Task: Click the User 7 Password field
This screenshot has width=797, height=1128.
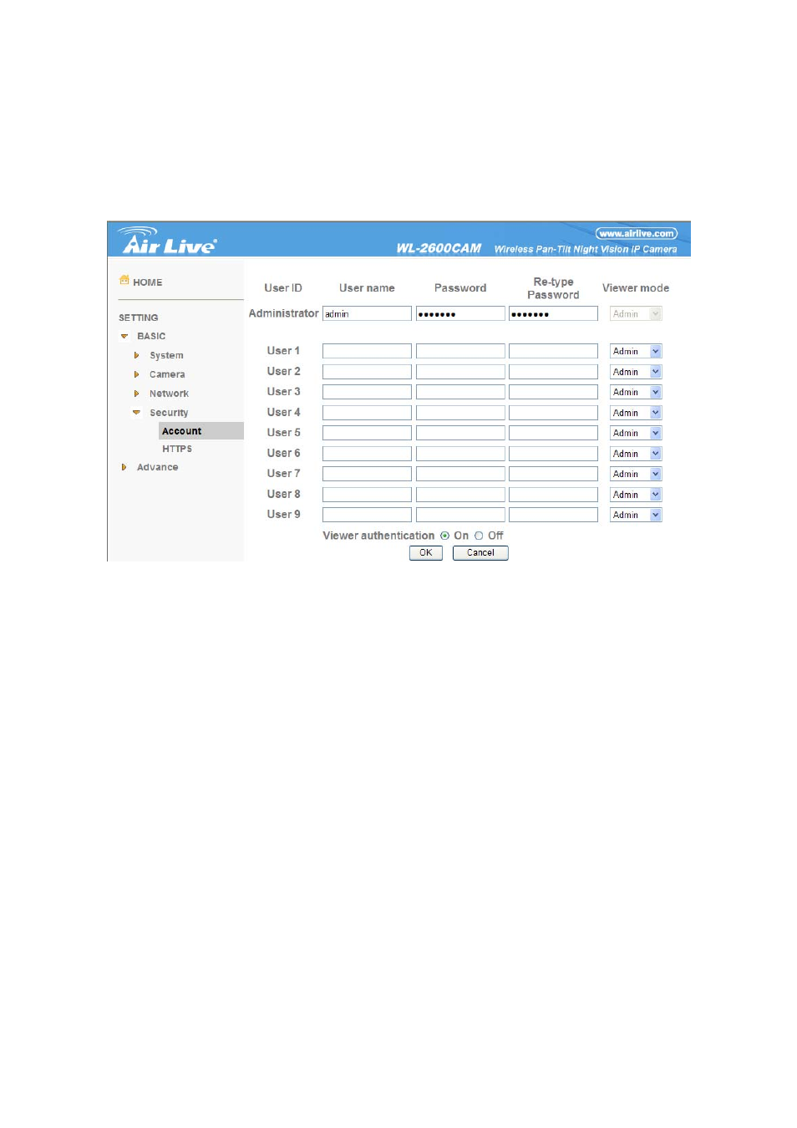Action: (460, 474)
